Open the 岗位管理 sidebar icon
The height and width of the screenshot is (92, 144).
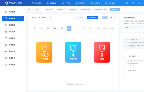coord(6,38)
